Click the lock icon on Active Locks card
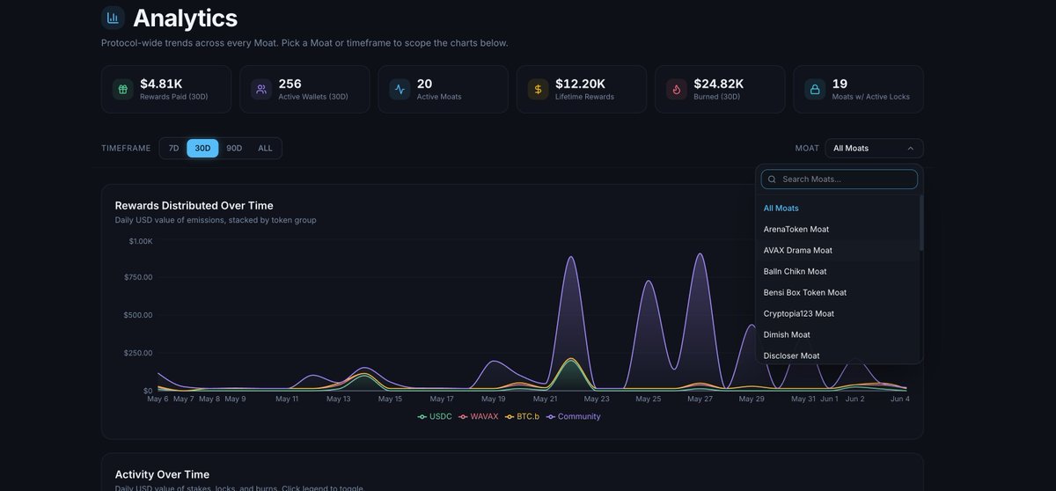The image size is (1056, 491). 815,89
